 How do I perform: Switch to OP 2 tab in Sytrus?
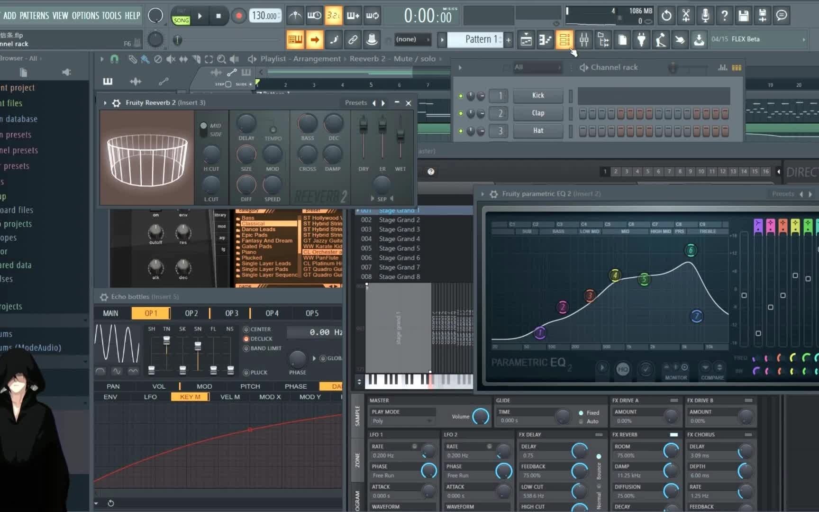tap(191, 313)
